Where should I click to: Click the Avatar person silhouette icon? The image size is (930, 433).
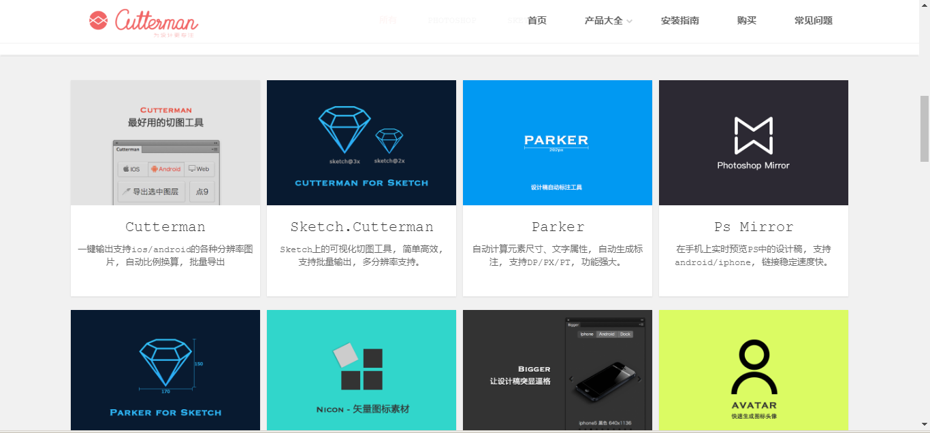coord(754,367)
